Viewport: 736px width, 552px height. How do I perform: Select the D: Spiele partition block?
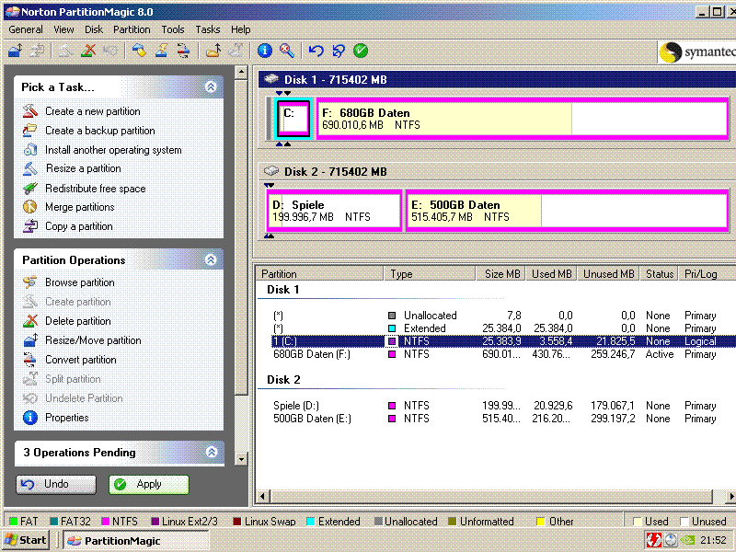click(x=334, y=211)
